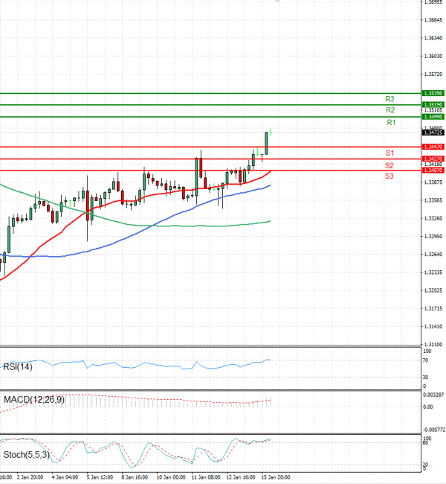Click the R3 resistance label

click(x=390, y=99)
